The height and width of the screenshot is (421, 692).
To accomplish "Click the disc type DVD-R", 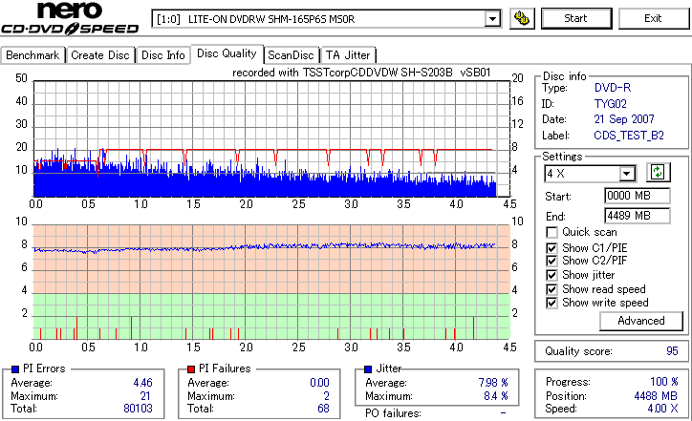I will 613,88.
